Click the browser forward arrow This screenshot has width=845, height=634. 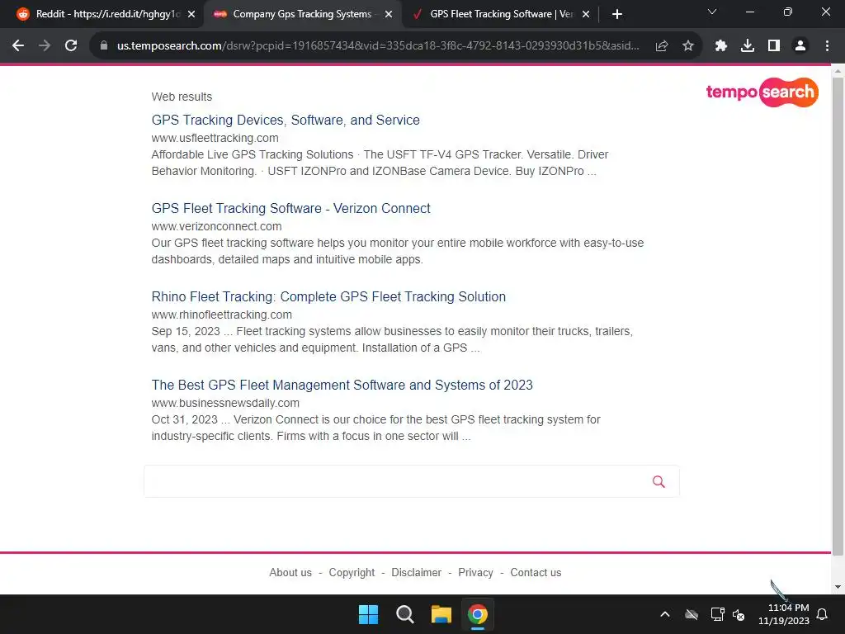point(45,46)
